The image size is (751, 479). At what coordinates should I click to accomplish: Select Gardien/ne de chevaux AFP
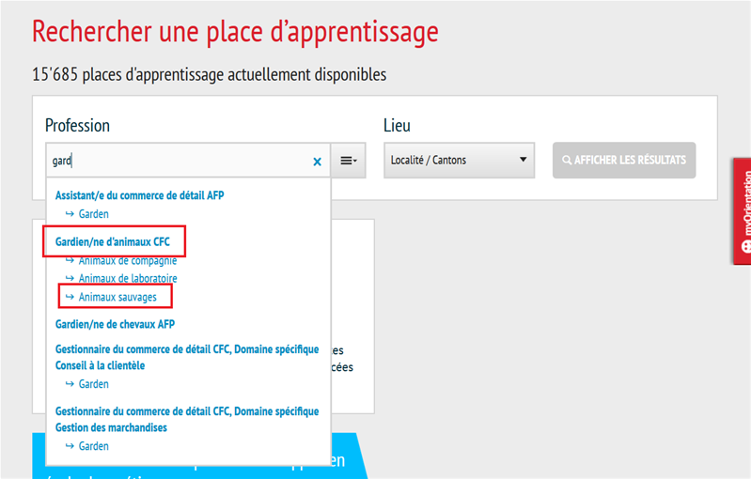click(116, 324)
